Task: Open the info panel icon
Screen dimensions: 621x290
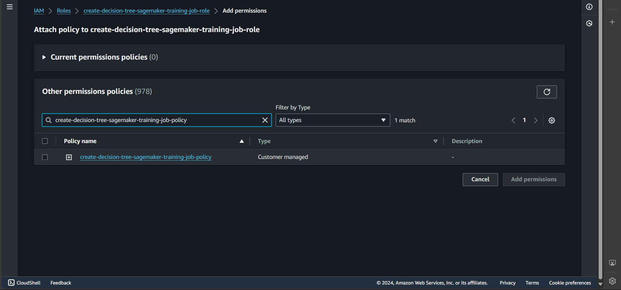Action: [589, 7]
